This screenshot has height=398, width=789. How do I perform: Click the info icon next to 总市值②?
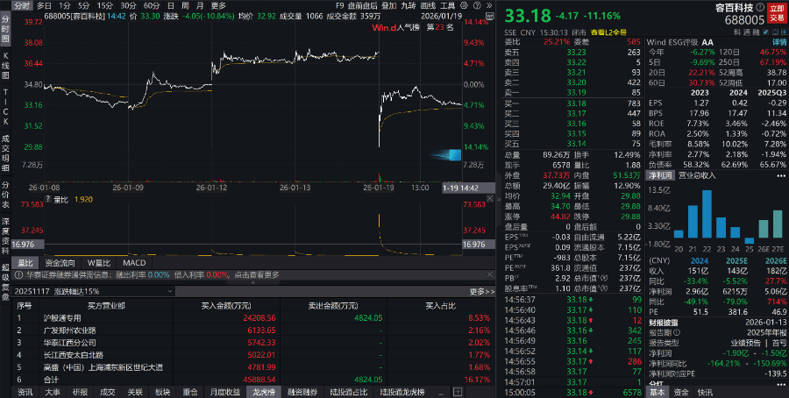point(604,288)
